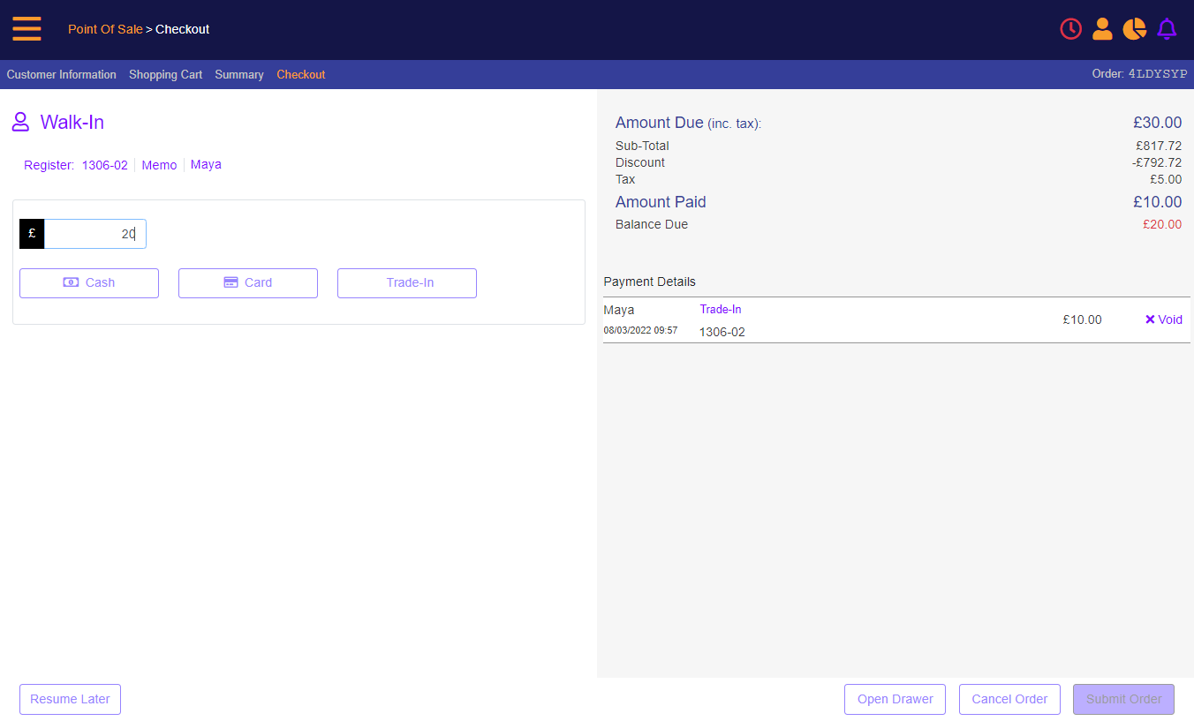
Task: Select the Checkout tab
Action: pyautogui.click(x=301, y=75)
